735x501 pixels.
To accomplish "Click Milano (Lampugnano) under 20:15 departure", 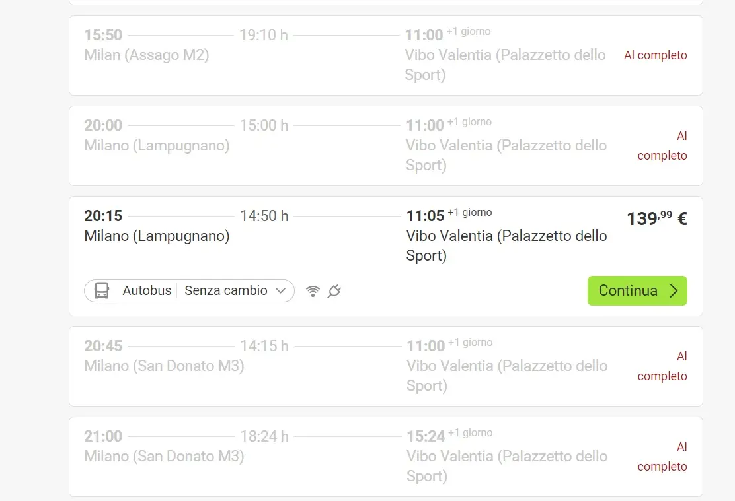I will coord(157,236).
